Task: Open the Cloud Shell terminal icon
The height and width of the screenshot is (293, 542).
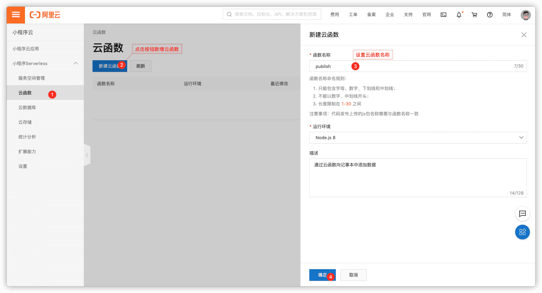Action: 443,15
